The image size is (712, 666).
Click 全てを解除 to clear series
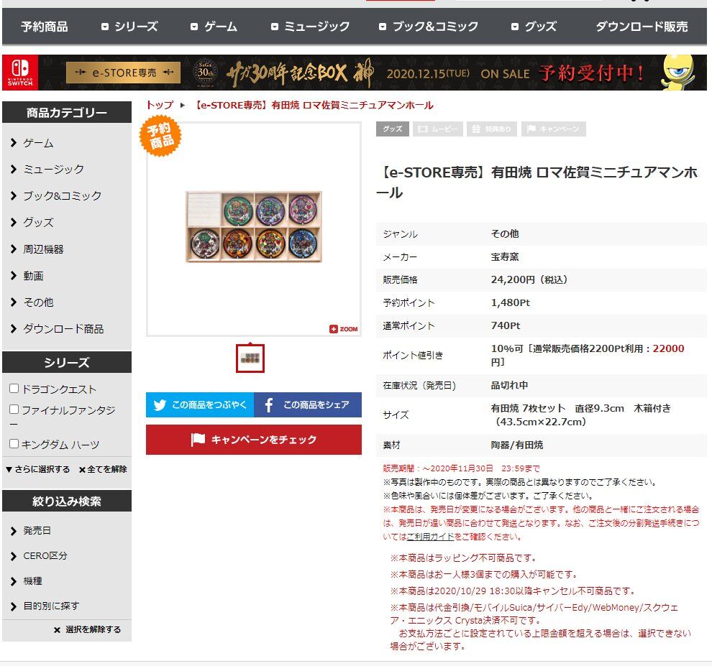103,469
